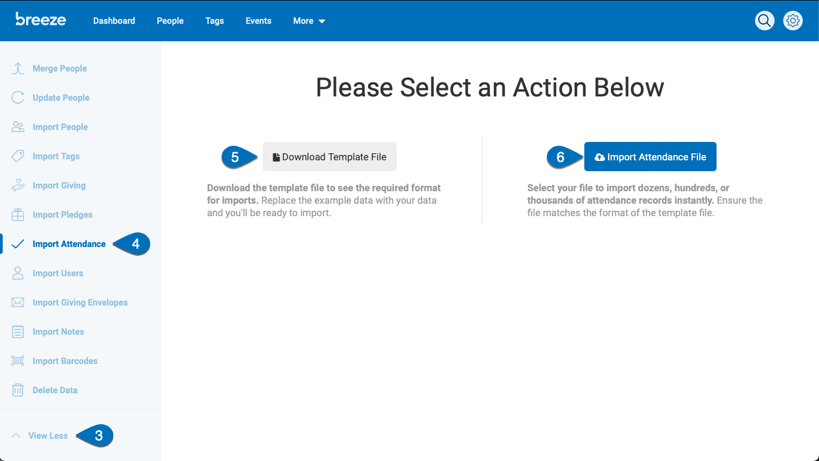Choose Import Pledges option
Image resolution: width=819 pixels, height=461 pixels.
tap(62, 215)
